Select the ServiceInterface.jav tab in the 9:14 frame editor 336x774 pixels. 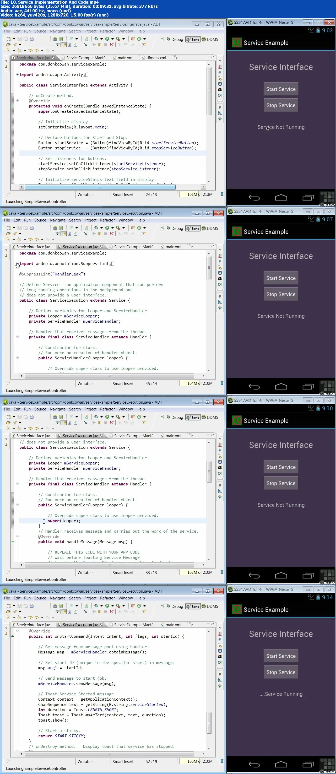click(x=33, y=625)
